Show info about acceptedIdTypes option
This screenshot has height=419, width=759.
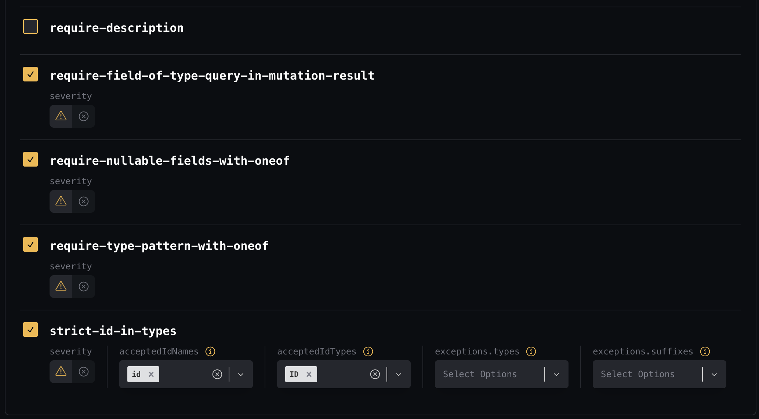(368, 351)
